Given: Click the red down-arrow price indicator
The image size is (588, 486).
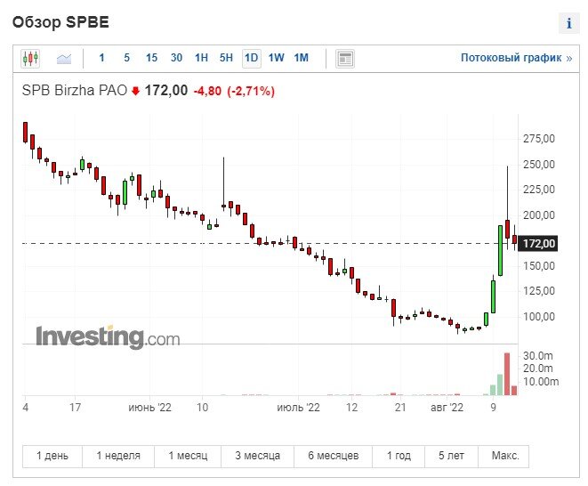Looking at the screenshot, I should tap(136, 91).
